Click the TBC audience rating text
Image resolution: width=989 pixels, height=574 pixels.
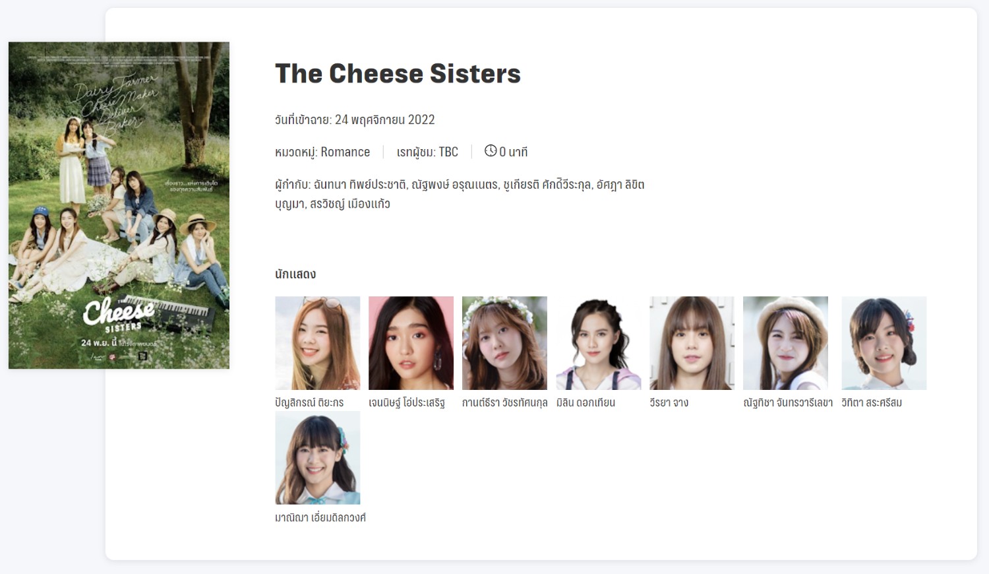tap(448, 152)
